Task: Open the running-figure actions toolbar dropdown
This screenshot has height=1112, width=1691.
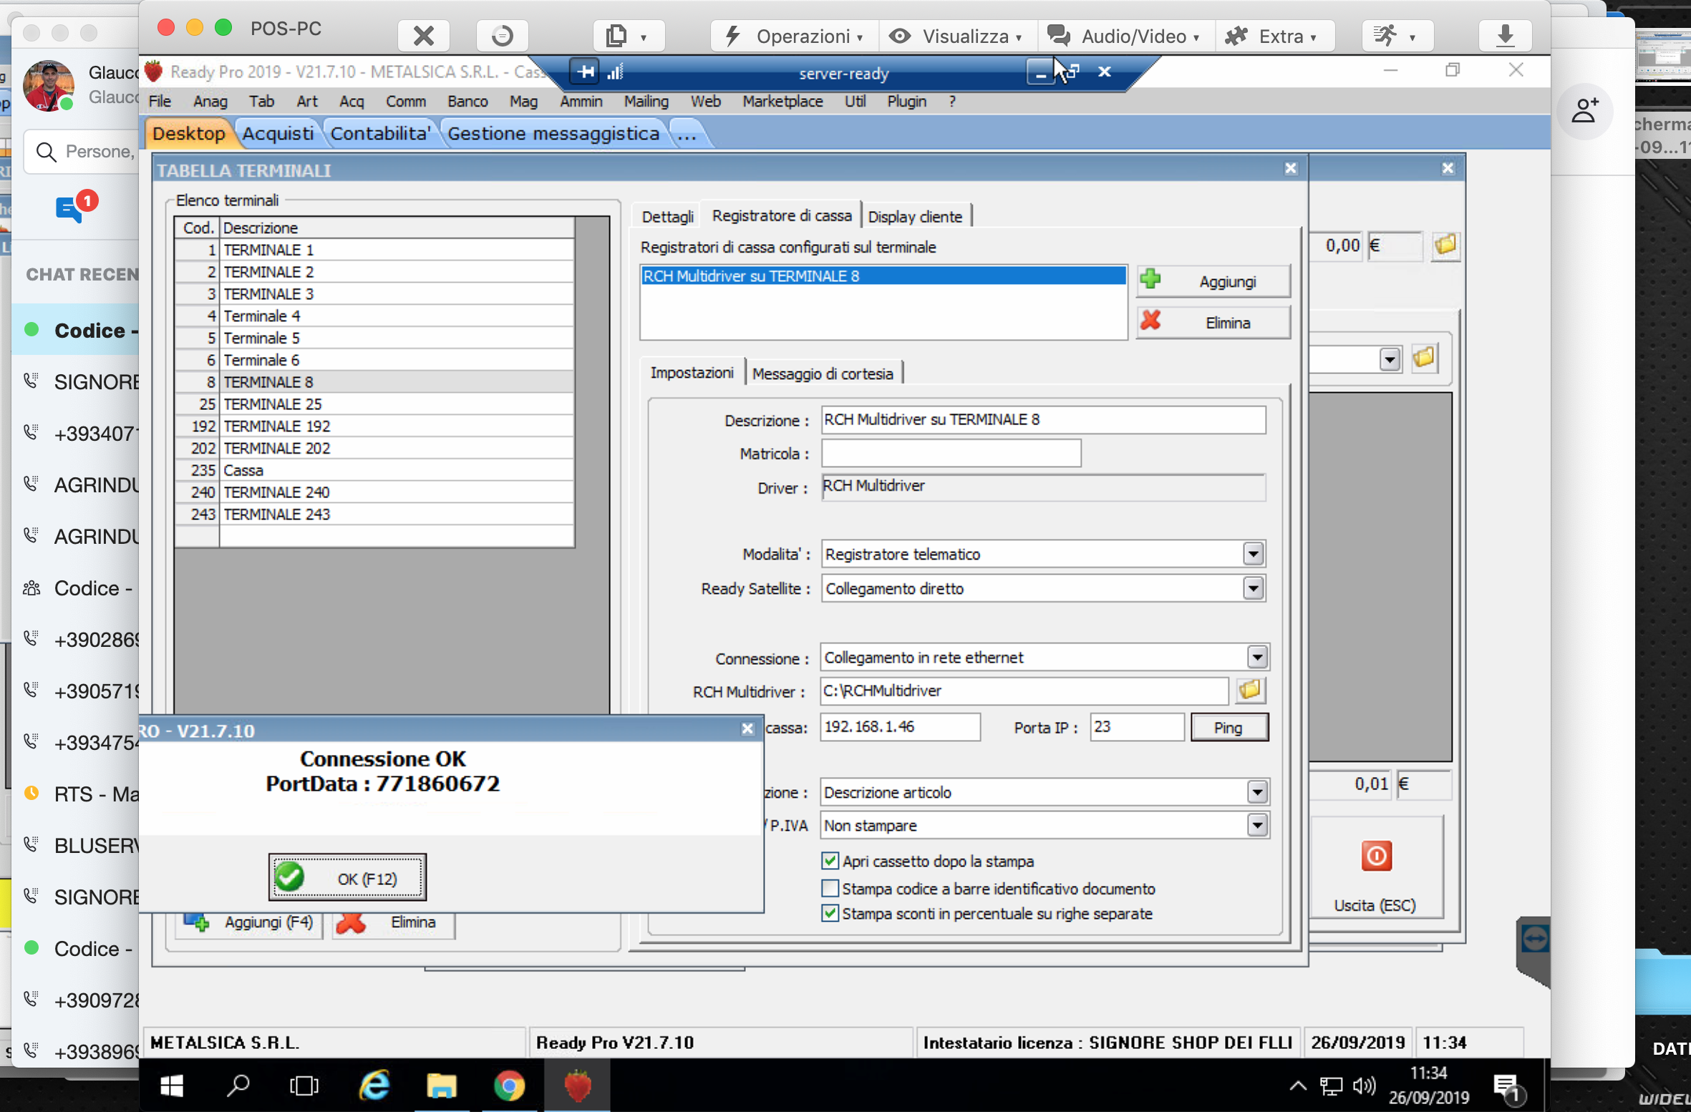Action: (x=1397, y=35)
